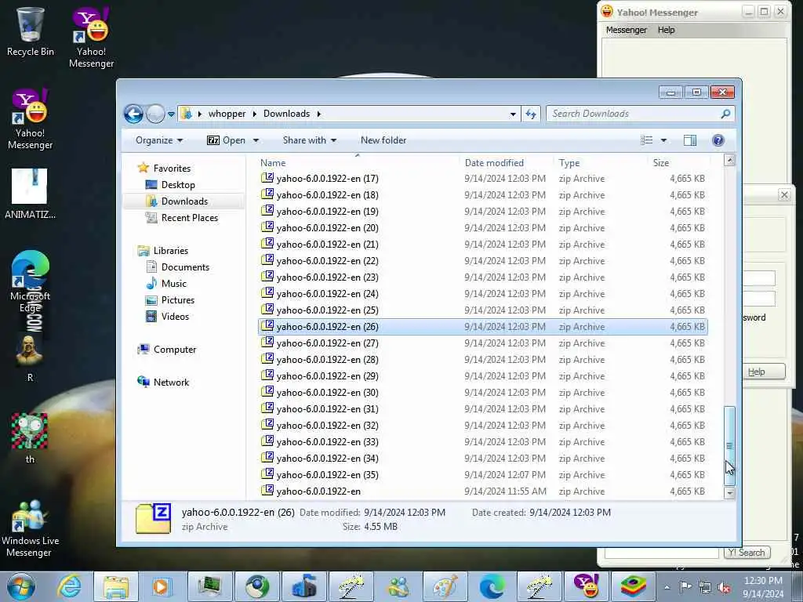Screen dimensions: 803x602
Task: Sort files by Date modified column
Action: [506, 163]
